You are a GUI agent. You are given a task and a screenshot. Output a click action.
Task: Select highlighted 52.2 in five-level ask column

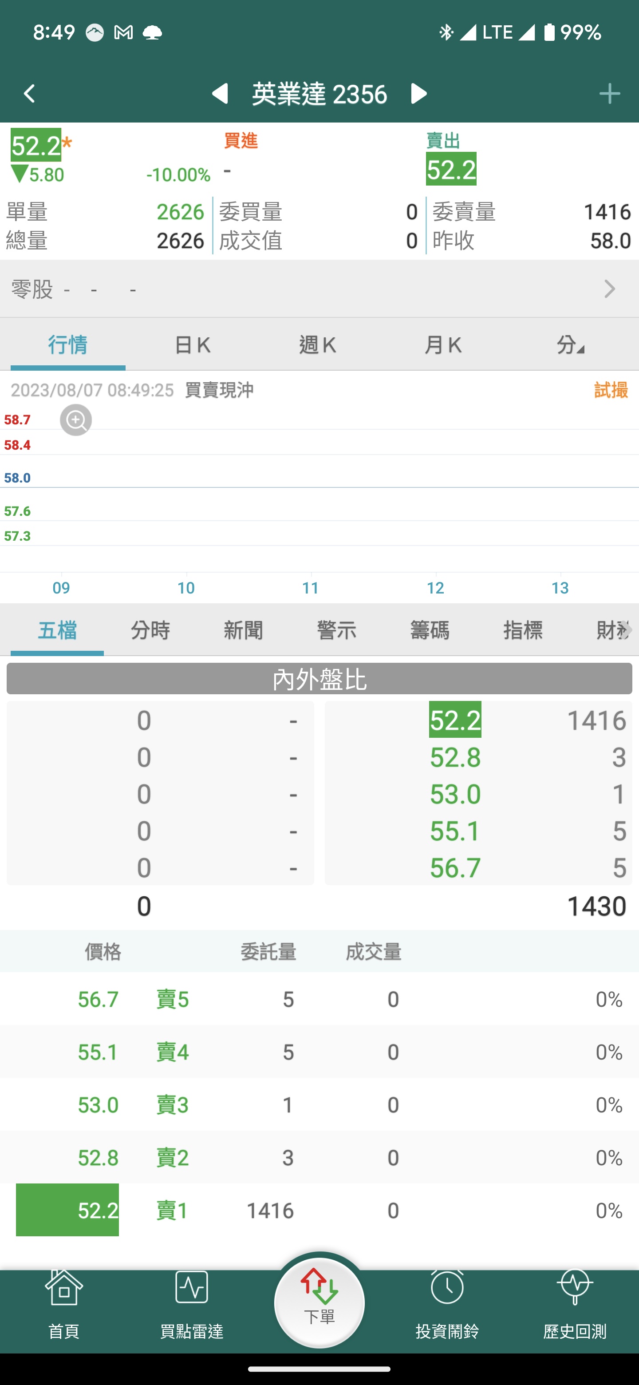(455, 720)
